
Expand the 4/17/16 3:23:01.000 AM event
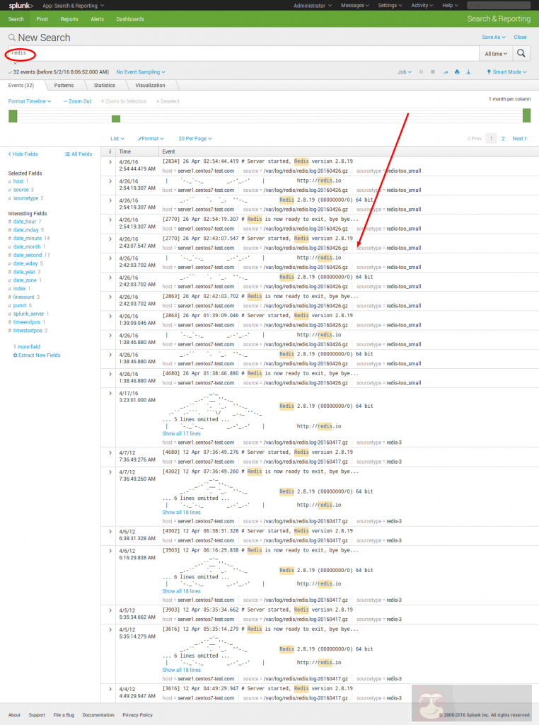pyautogui.click(x=110, y=394)
